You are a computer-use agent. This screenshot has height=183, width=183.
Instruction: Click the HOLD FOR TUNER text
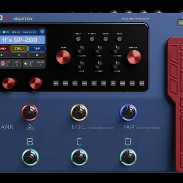(148, 128)
